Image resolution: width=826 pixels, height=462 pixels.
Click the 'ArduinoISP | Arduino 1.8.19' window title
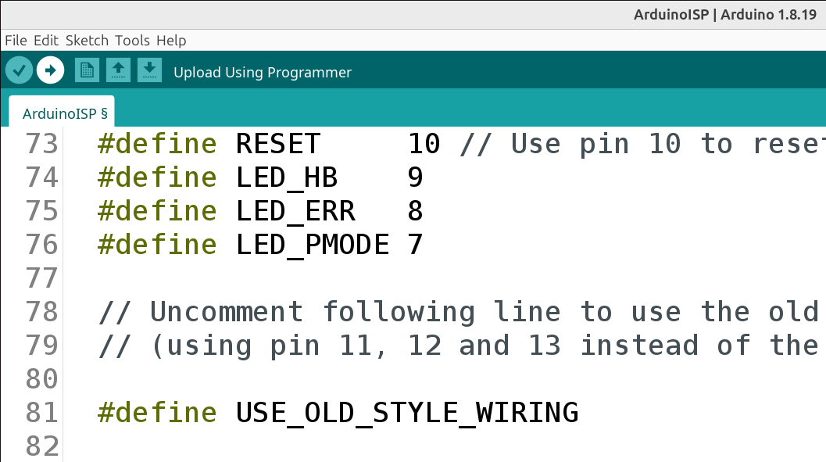(725, 15)
